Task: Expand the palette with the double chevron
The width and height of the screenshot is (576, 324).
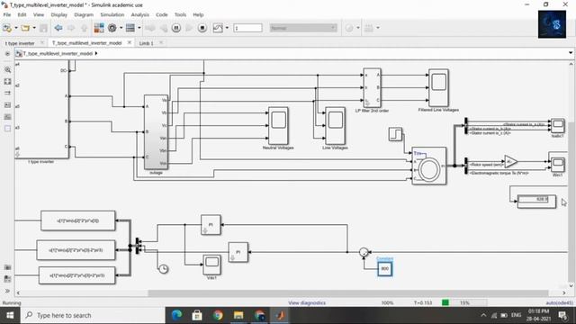Action: point(7,291)
